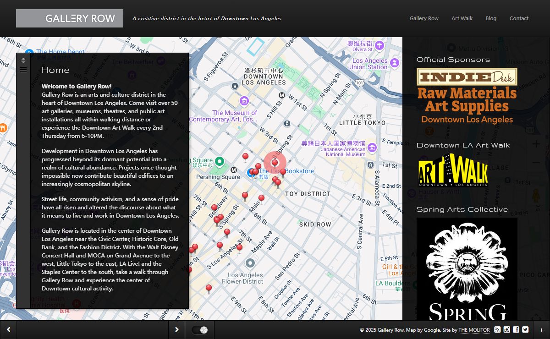Click the Metro M icon near Hill St
Screen dimensions: 550x339
pos(282,95)
